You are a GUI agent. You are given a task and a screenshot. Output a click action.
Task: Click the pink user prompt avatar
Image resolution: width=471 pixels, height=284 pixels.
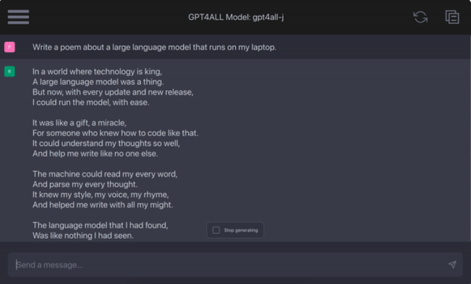coord(9,47)
